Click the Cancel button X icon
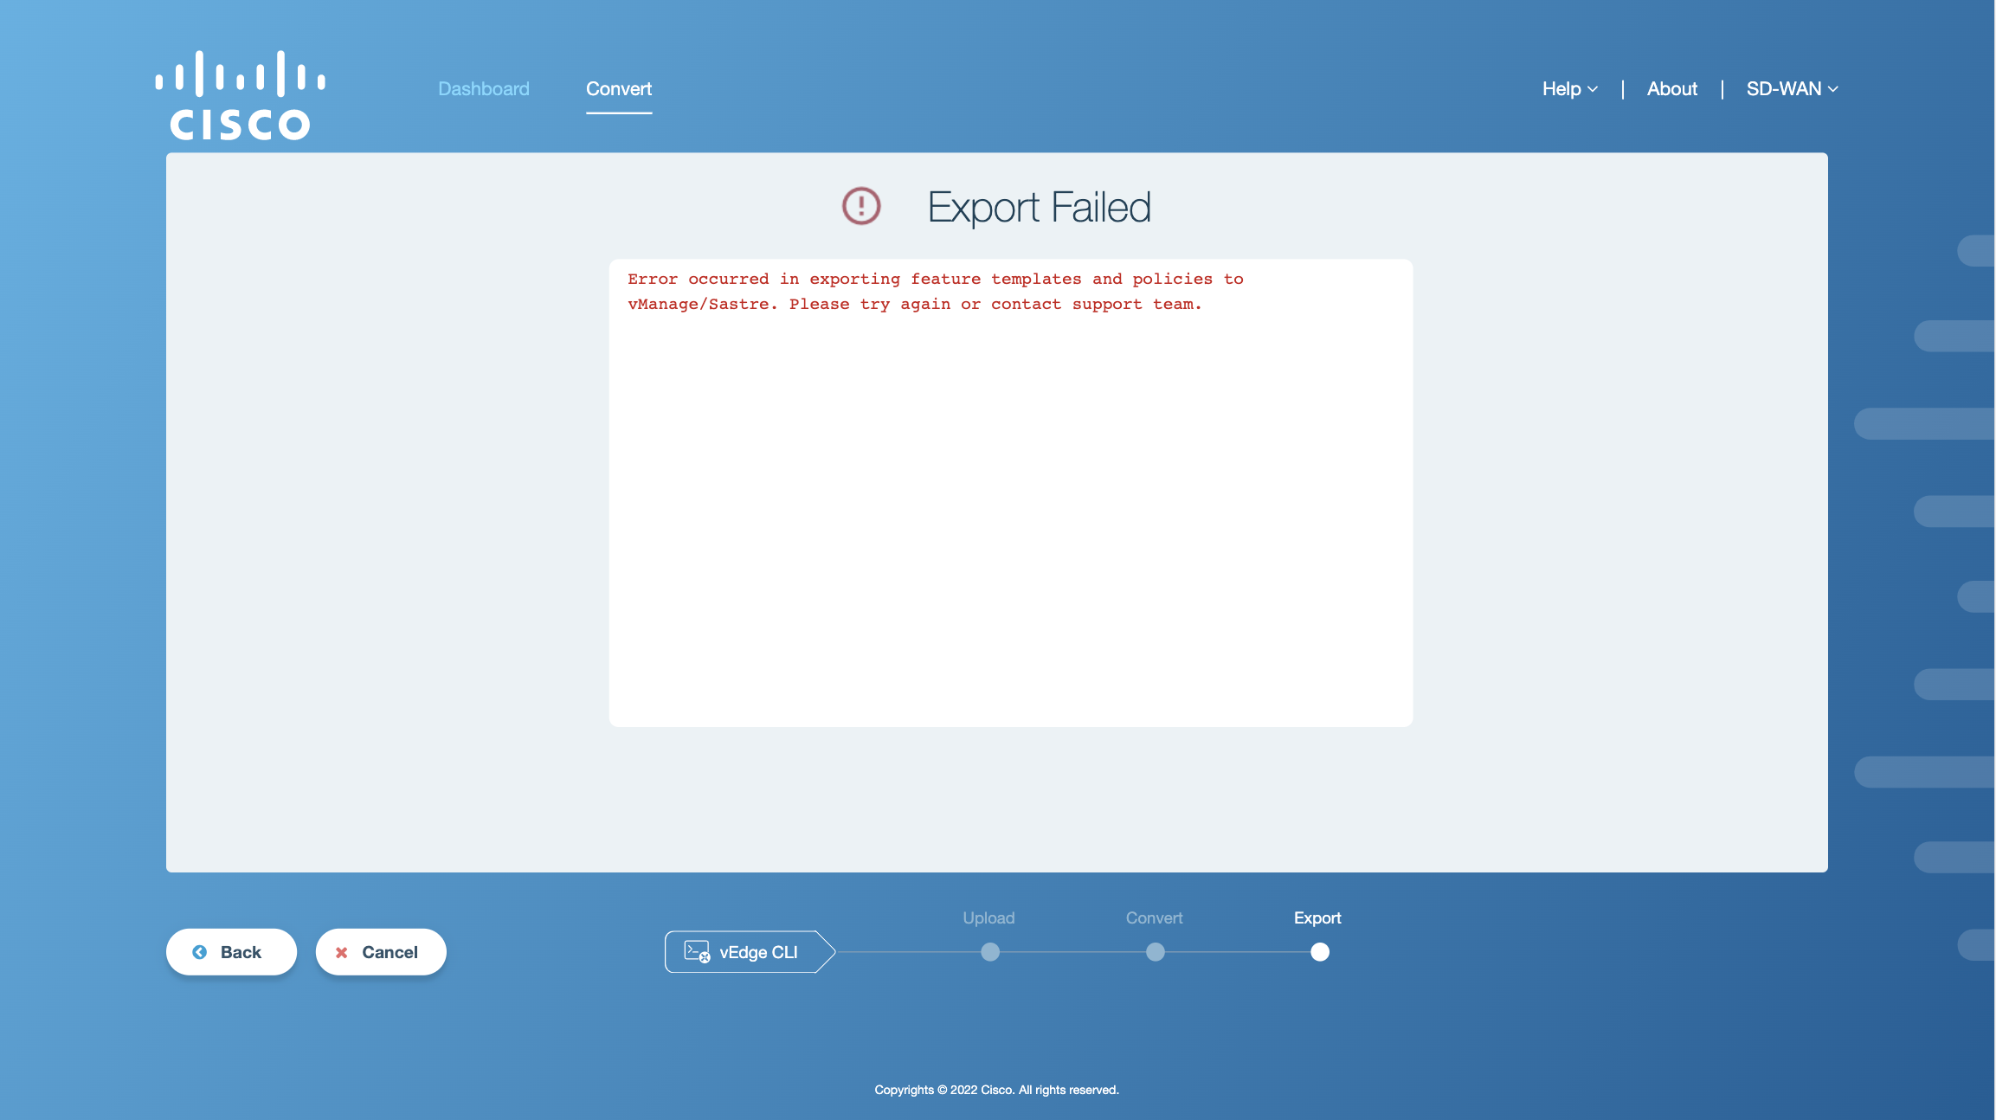The width and height of the screenshot is (1996, 1120). [x=341, y=951]
